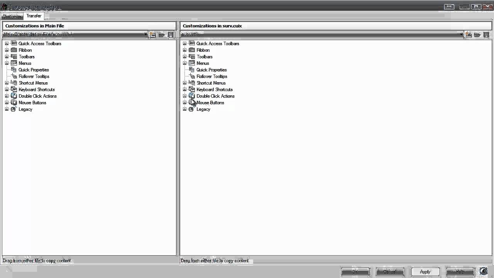Click Quick Access Toolbars icon in surv.cuix tree
Viewport: 494px width, 278px height.
coord(192,44)
